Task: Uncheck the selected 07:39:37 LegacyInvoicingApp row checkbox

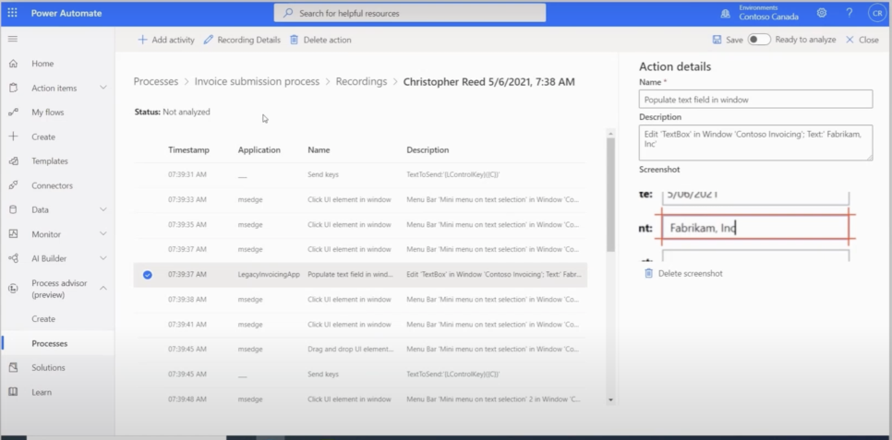Action: click(148, 275)
